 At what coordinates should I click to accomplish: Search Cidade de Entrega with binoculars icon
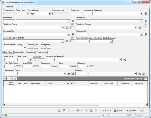click(x=140, y=28)
